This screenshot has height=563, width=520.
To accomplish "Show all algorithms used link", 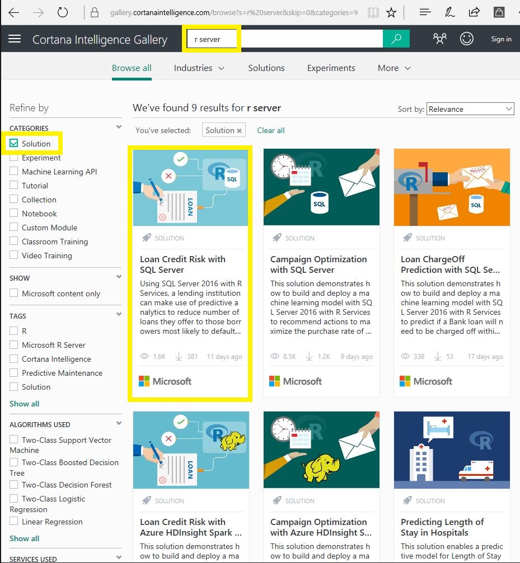I will point(25,538).
